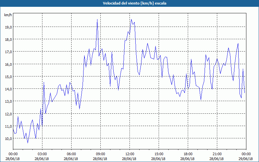Click the 'km/h' unit label
This screenshot has width=259, height=162.
(x=8, y=15)
